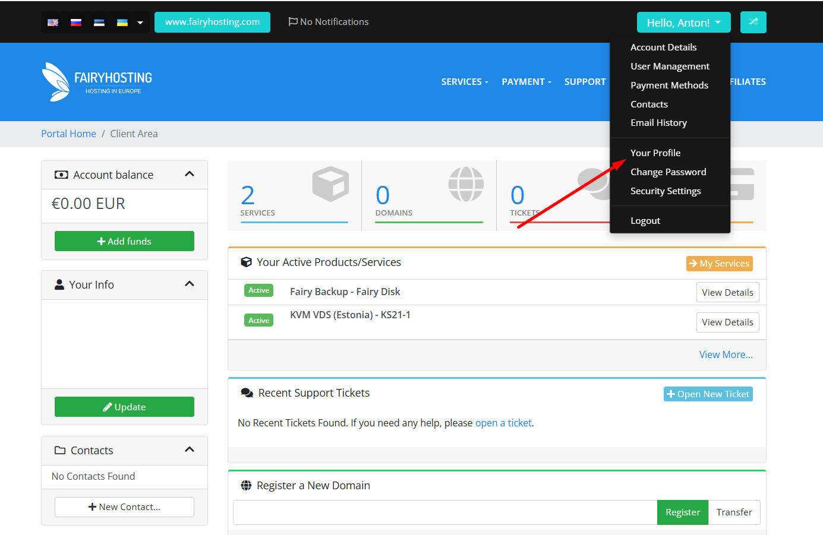Collapse the Account balance panel
The height and width of the screenshot is (535, 823).
pos(190,175)
